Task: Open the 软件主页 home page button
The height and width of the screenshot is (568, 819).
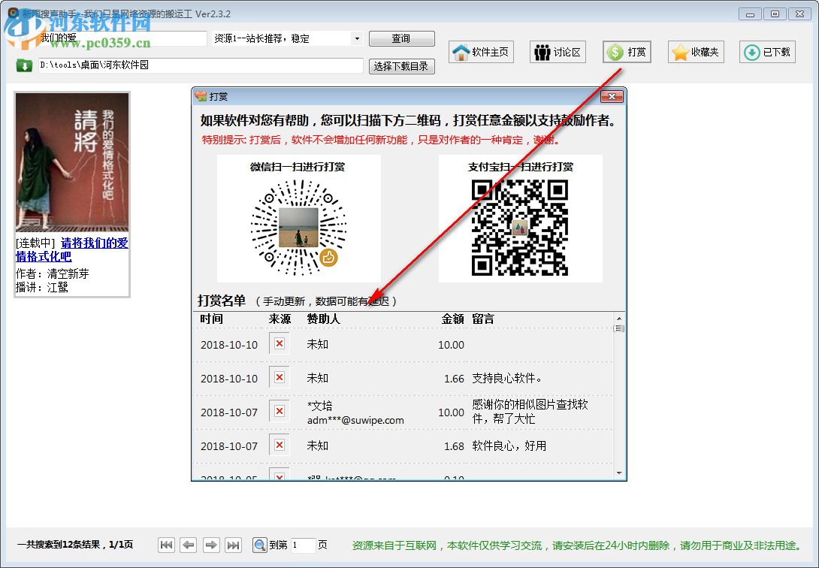Action: click(481, 52)
